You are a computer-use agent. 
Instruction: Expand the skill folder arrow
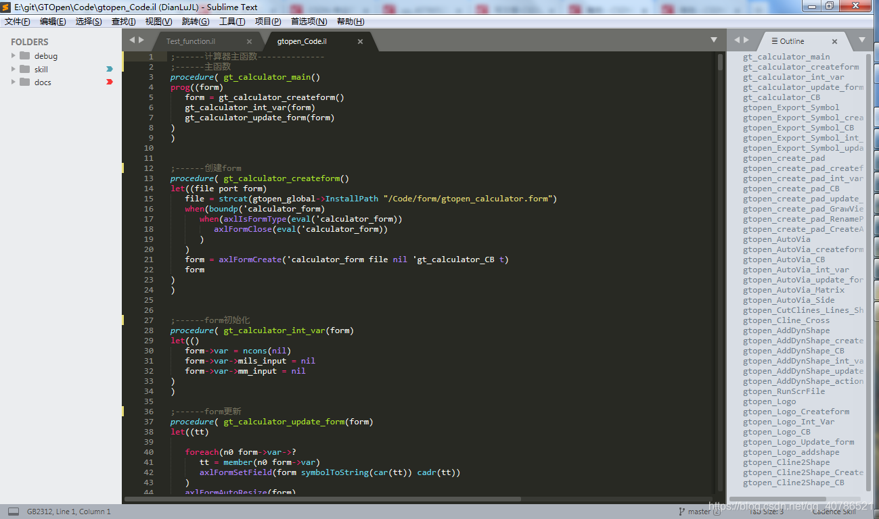pos(13,69)
